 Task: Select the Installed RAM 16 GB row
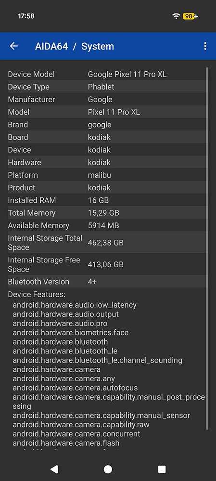107,200
